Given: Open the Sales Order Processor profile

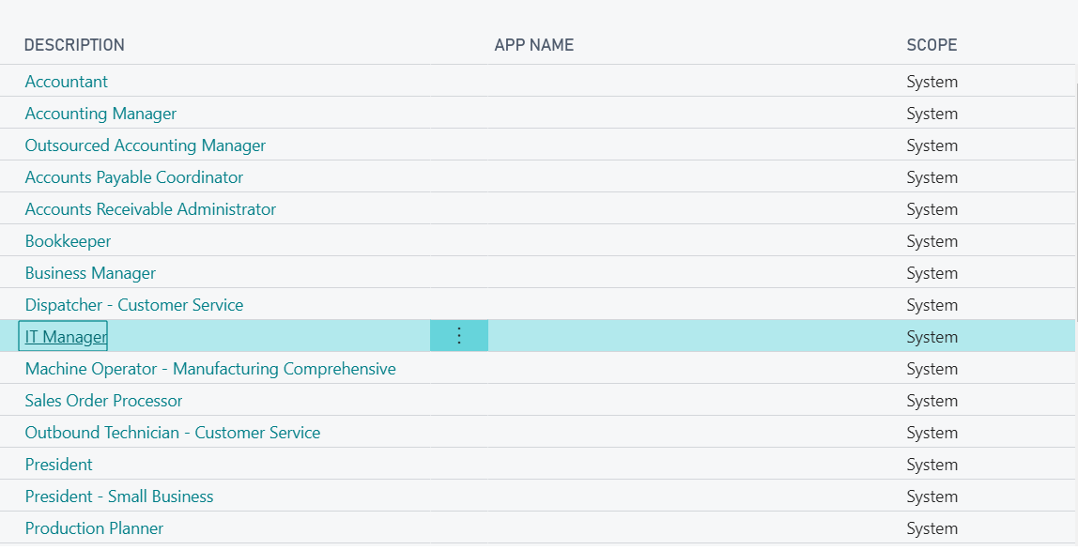Looking at the screenshot, I should tap(103, 400).
